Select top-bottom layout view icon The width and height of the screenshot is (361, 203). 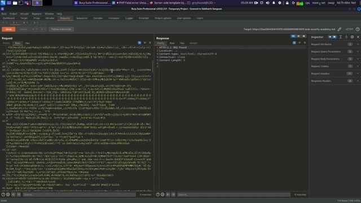pyautogui.click(x=298, y=36)
